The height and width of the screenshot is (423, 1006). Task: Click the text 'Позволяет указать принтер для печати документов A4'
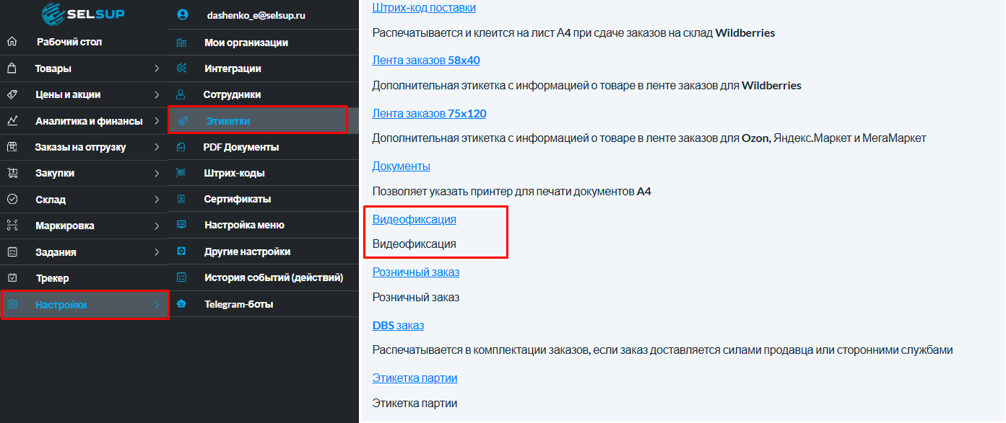coord(512,192)
